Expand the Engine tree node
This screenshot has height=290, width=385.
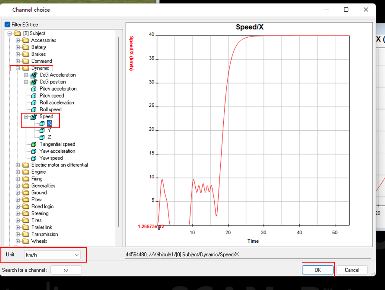18,172
